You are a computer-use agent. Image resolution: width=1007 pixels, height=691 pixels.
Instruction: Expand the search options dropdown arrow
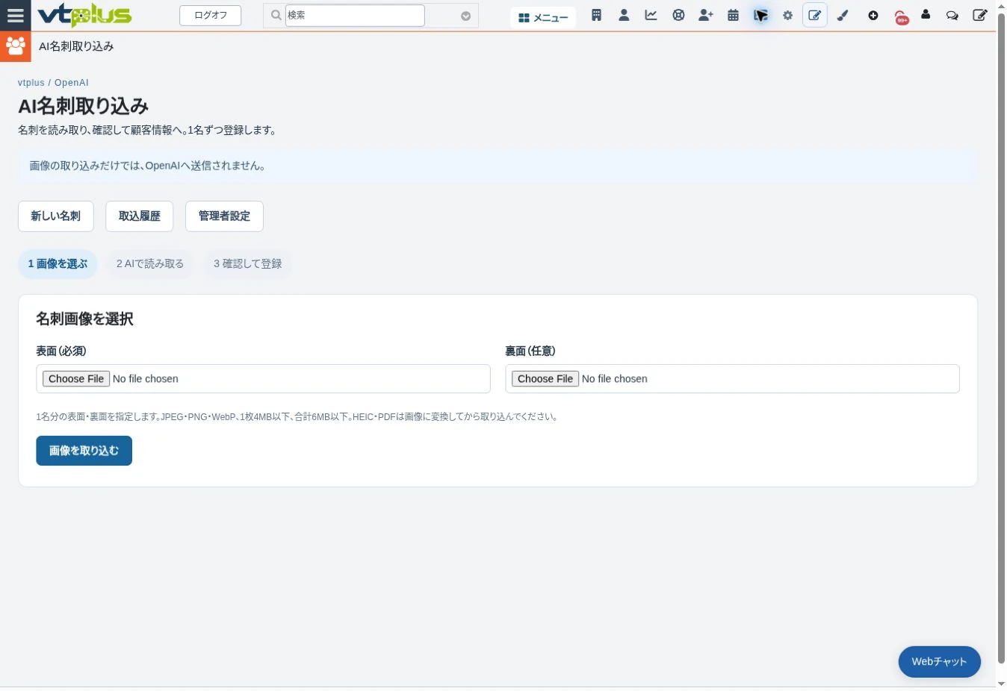(466, 16)
